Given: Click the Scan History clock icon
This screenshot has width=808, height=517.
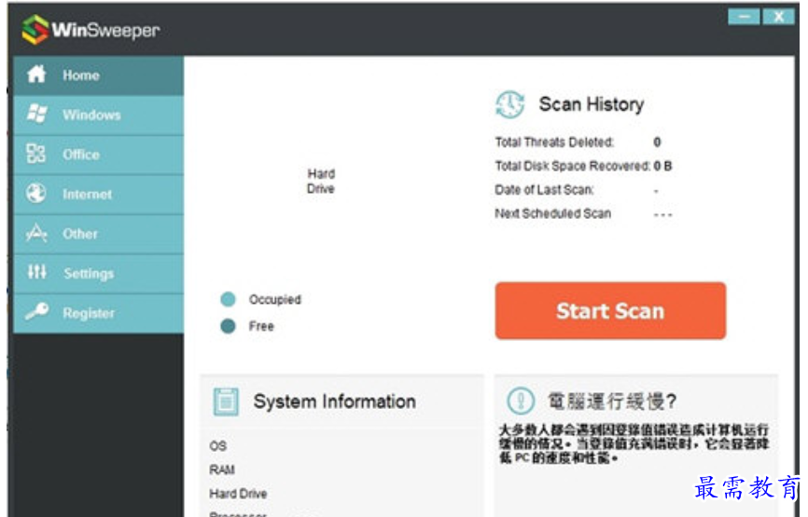Looking at the screenshot, I should click(x=509, y=104).
